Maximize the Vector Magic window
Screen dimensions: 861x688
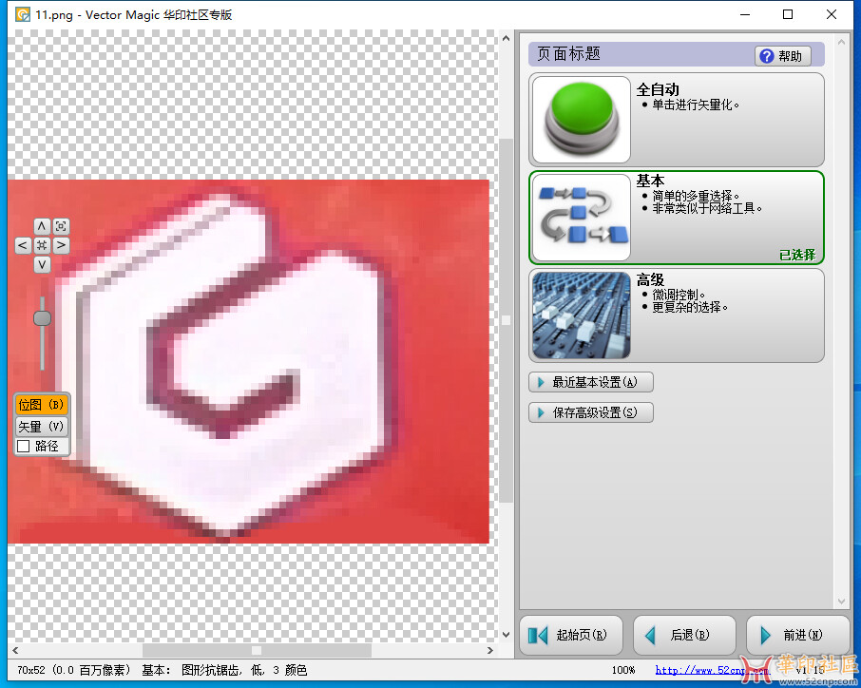click(x=788, y=14)
